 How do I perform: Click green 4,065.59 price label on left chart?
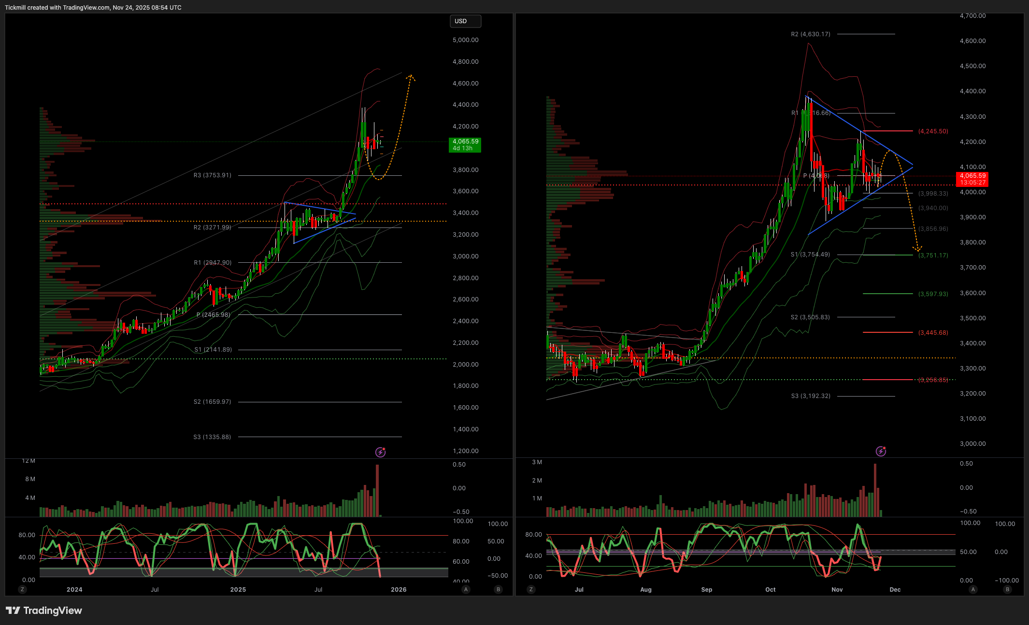click(465, 145)
